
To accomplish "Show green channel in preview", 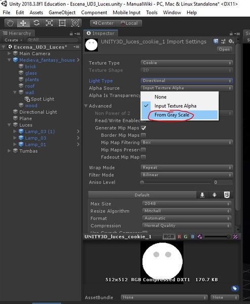I will pyautogui.click(x=186, y=237).
